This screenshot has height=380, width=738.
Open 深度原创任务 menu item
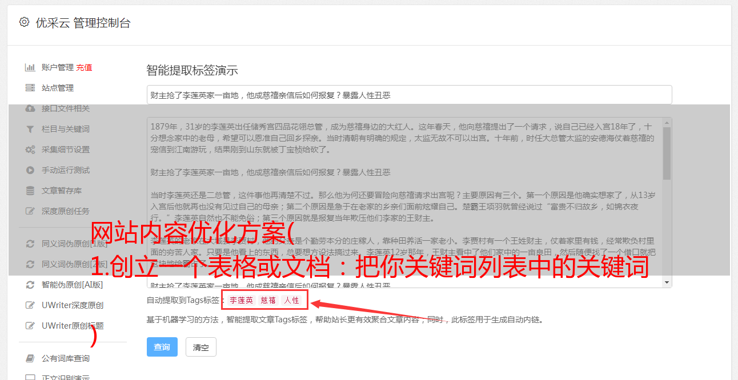pos(66,211)
